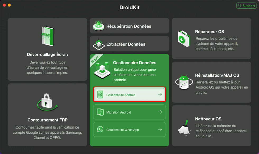The width and height of the screenshot is (259, 154).
Task: Click the cube icon beside Extracteur Données
Action: tap(99, 44)
